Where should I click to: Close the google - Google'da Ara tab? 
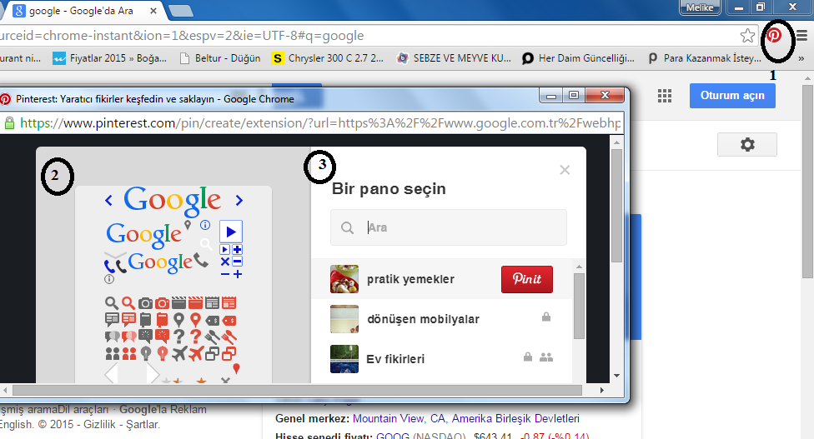[x=153, y=10]
